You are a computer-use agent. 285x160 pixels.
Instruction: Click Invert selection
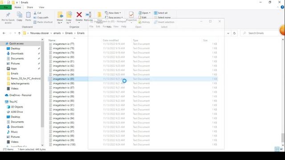pos(164,22)
